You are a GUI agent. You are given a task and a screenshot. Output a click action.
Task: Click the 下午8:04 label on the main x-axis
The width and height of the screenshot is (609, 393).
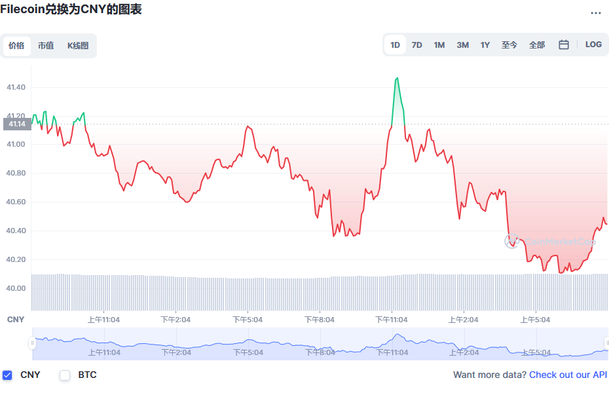(x=320, y=320)
